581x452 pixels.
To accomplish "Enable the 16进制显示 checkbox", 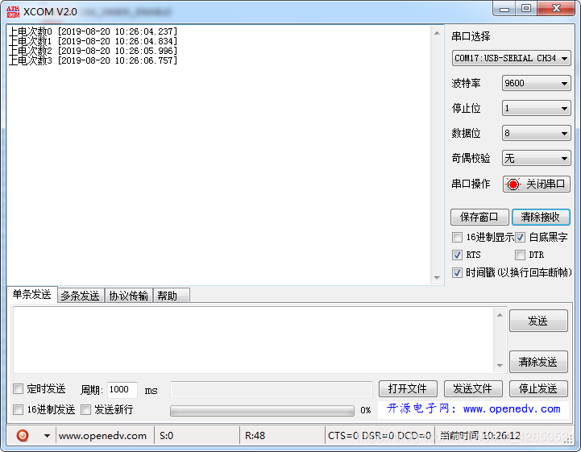I will (x=457, y=237).
